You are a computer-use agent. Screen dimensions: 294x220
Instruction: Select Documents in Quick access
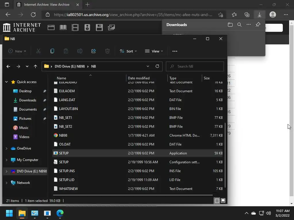(x=28, y=109)
